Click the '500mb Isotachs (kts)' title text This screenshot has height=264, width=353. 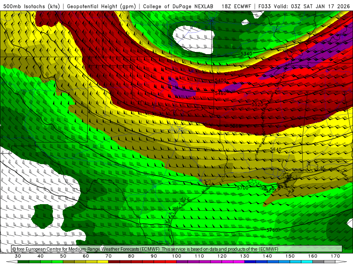click(31, 7)
